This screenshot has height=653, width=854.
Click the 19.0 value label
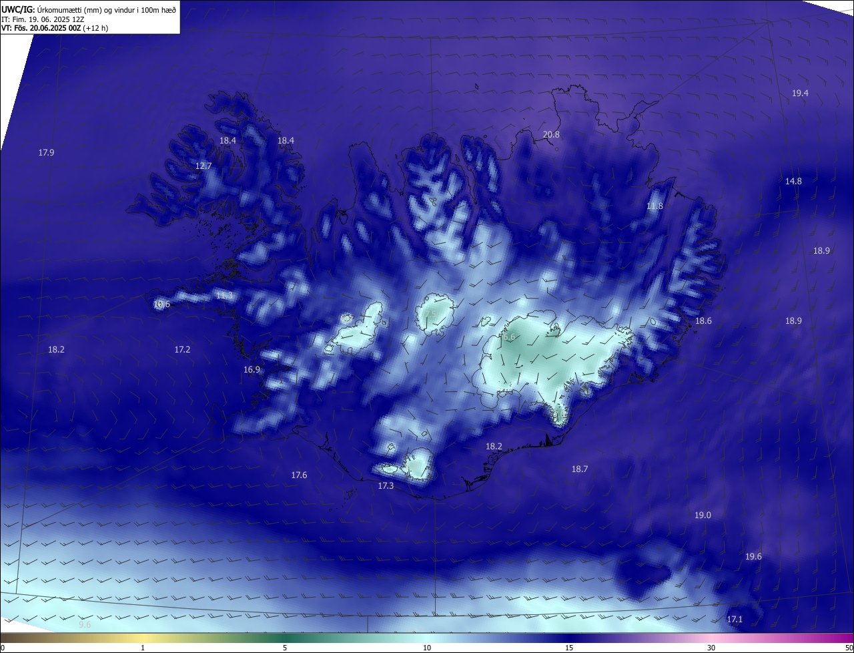[703, 515]
